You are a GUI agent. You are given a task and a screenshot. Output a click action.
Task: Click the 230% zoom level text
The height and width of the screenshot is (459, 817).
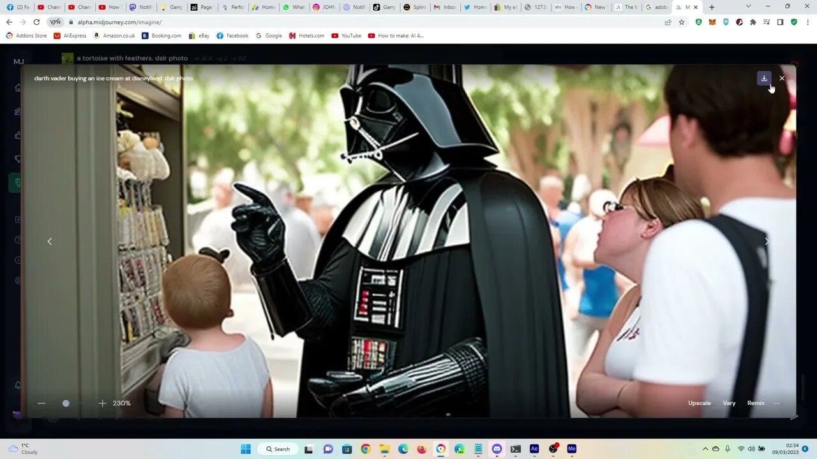[x=122, y=403]
